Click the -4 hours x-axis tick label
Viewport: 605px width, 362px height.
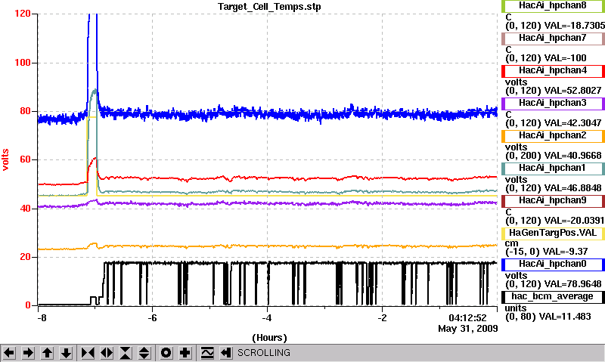(267, 318)
